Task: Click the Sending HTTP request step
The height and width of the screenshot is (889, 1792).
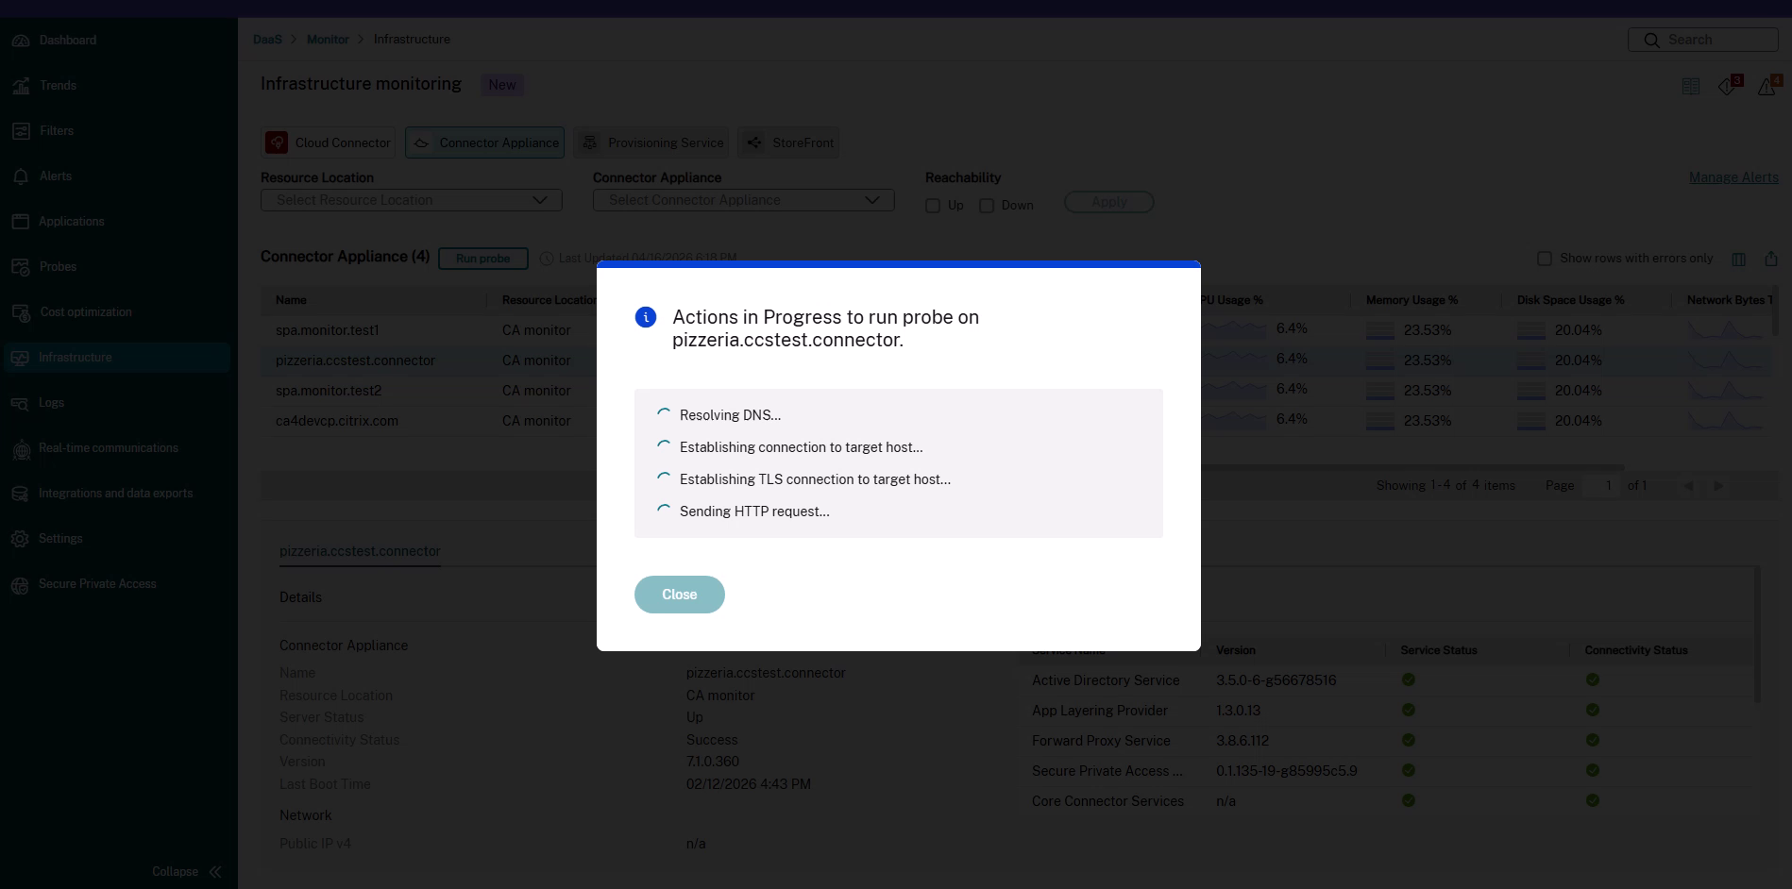Action: (x=754, y=512)
